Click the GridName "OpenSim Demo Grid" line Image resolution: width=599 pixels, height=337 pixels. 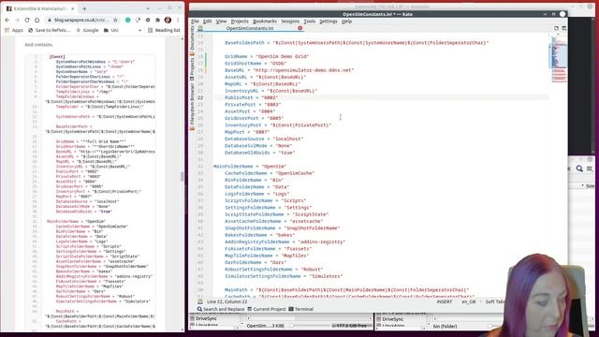[267, 56]
